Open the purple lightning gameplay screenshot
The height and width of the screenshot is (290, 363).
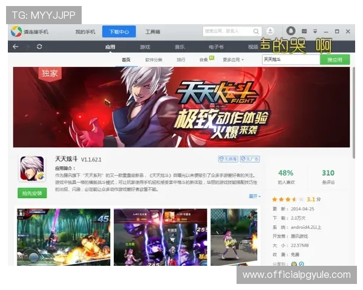pos(160,237)
